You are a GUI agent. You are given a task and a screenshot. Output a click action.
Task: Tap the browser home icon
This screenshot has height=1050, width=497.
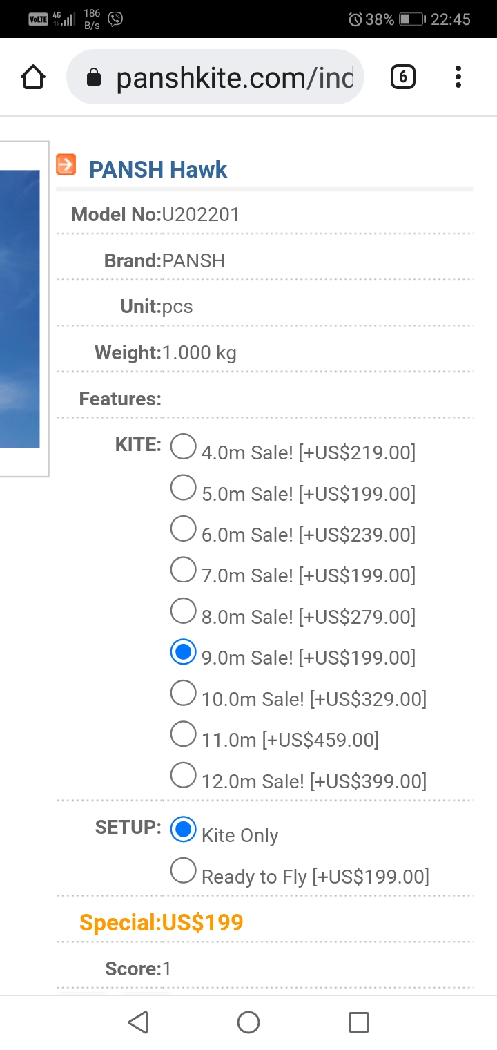point(33,77)
